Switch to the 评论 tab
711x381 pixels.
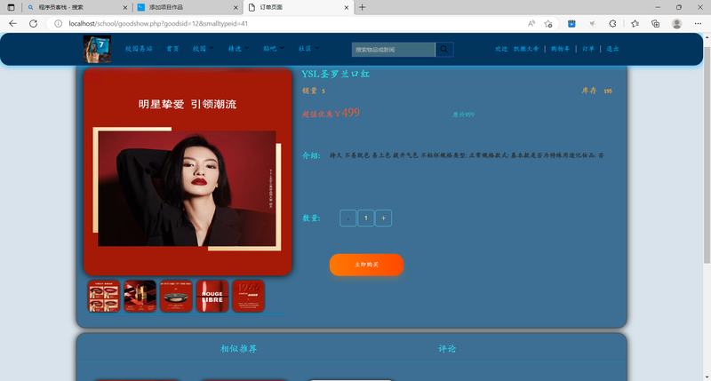[447, 348]
